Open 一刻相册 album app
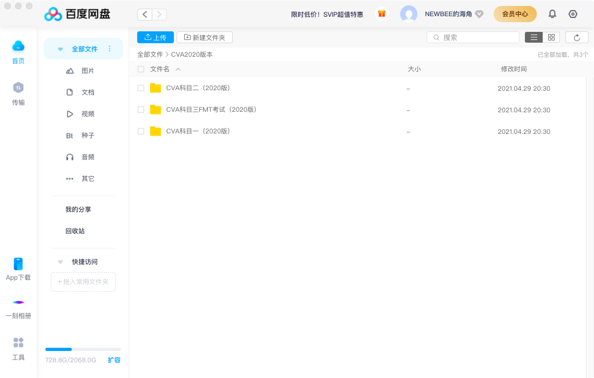594x378 pixels. point(18,308)
